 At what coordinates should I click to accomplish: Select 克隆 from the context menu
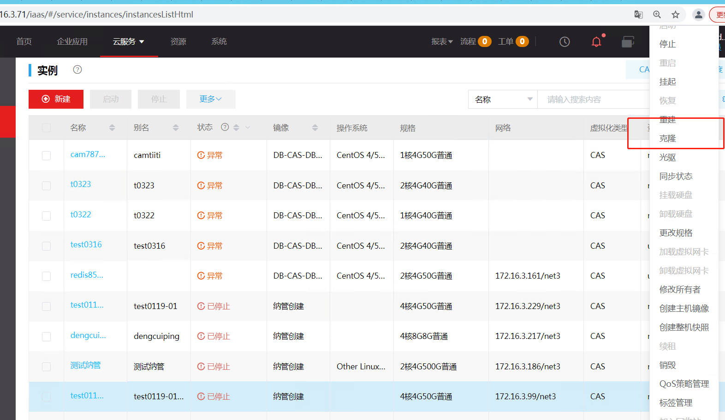point(667,139)
